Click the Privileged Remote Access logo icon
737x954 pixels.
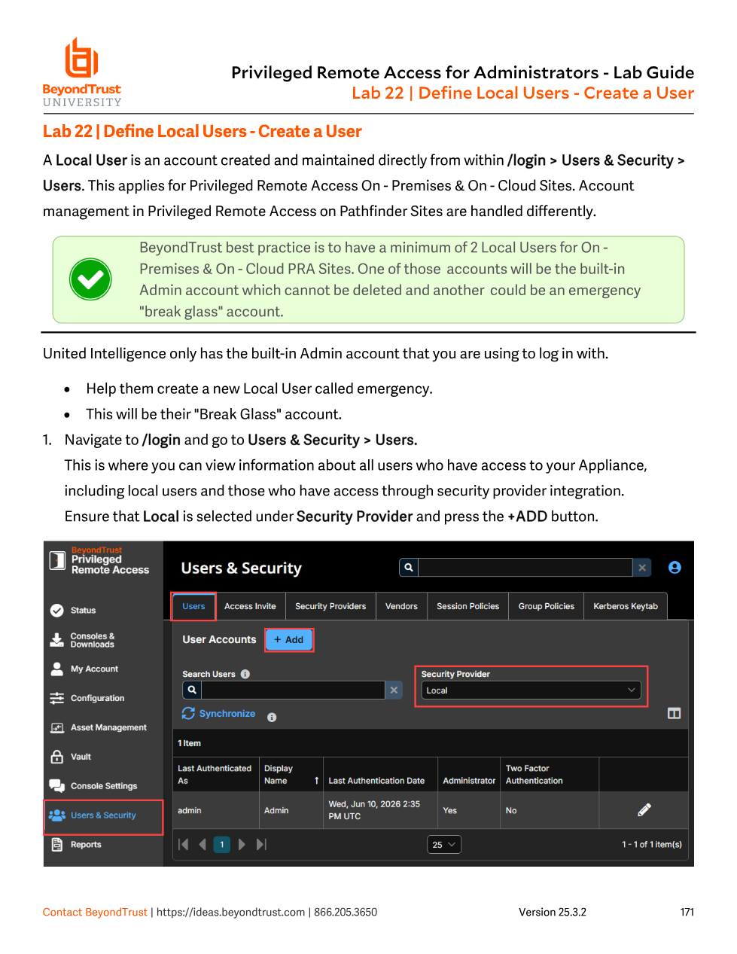coord(58,560)
